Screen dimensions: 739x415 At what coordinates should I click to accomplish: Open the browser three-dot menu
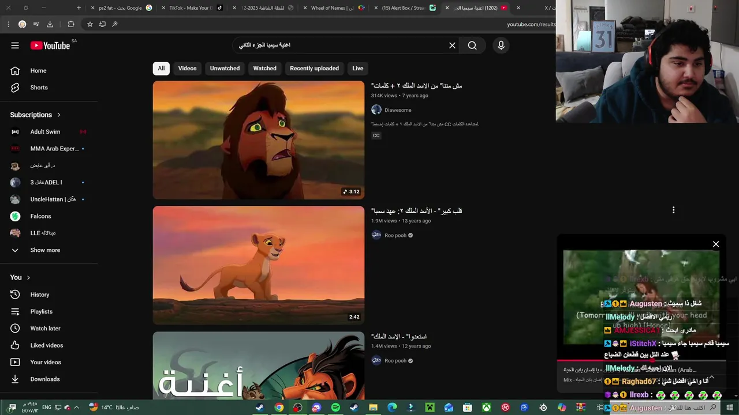(x=8, y=24)
